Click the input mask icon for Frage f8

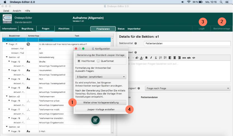28,118
